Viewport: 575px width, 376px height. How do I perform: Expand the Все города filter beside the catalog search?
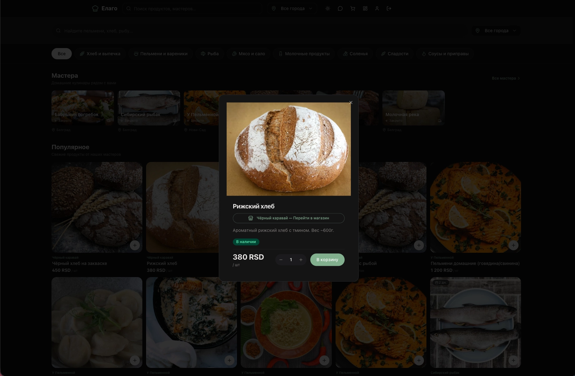496,31
